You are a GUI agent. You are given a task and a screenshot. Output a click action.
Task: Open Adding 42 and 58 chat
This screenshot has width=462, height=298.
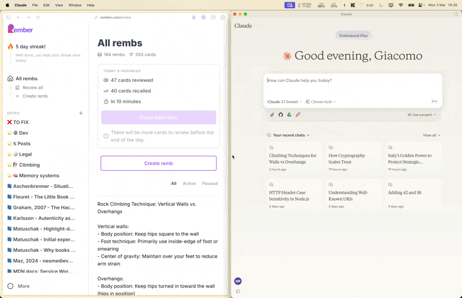pyautogui.click(x=413, y=195)
